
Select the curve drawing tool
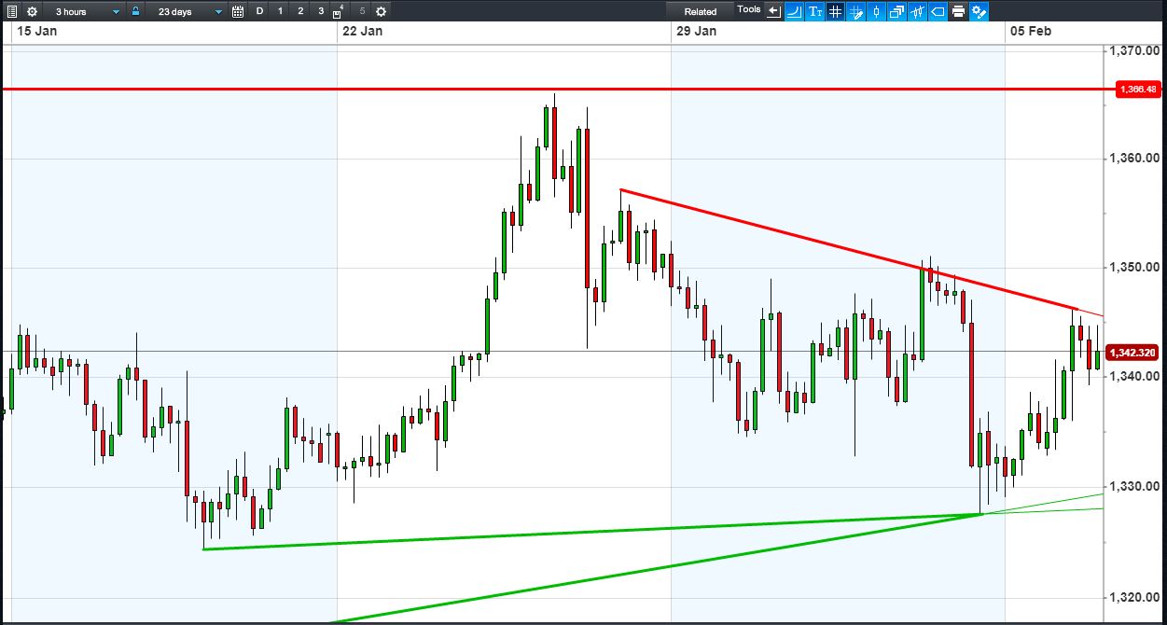[x=795, y=11]
